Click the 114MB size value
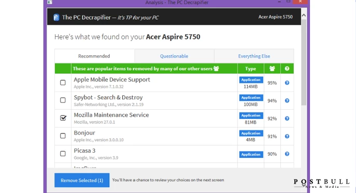 point(251,86)
